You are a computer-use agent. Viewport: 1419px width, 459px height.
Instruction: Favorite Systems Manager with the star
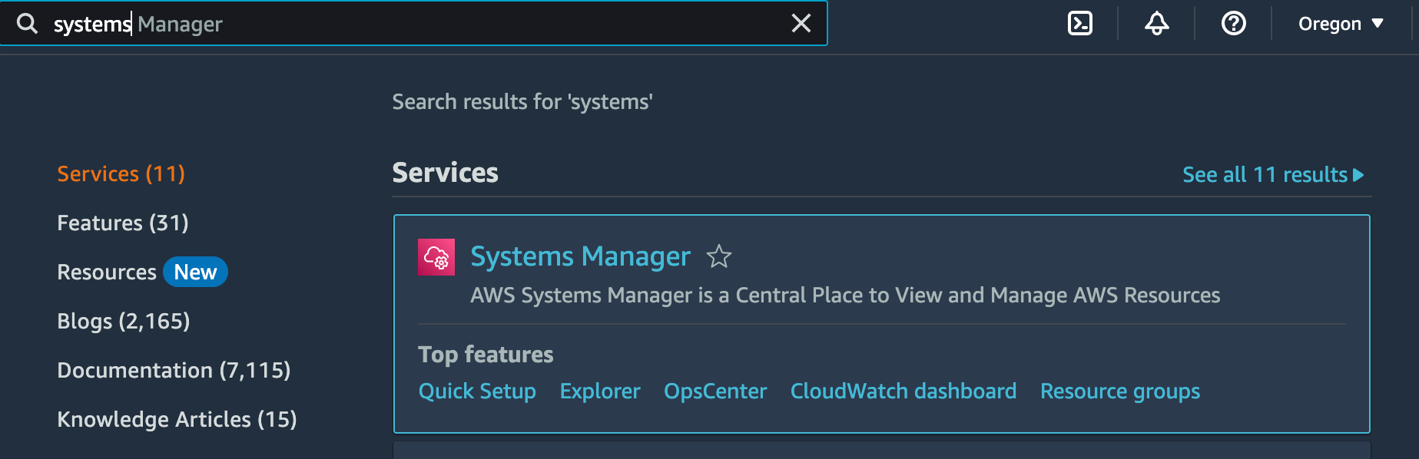click(719, 256)
